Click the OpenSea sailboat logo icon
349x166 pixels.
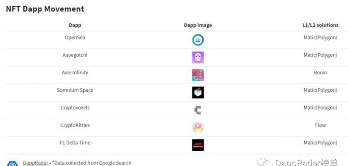point(198,40)
